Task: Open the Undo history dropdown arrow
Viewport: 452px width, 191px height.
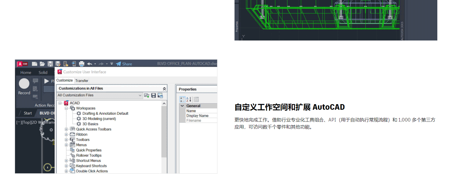Action: [95, 64]
